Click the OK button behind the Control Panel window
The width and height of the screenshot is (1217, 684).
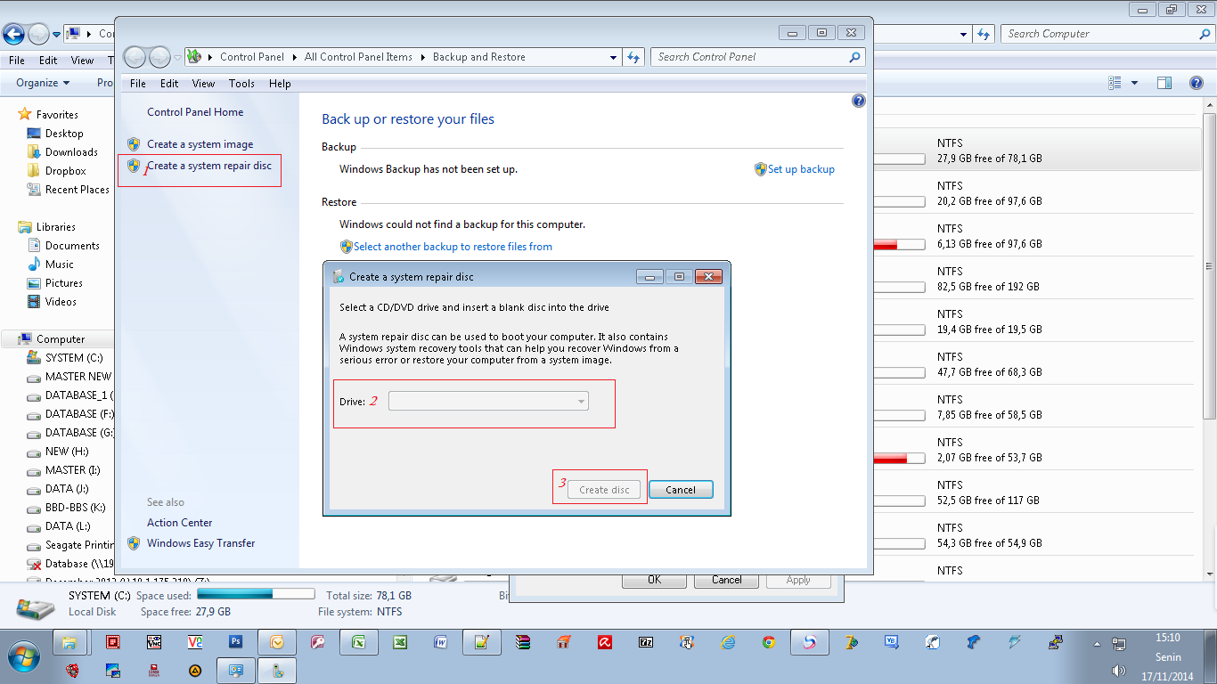(x=654, y=580)
